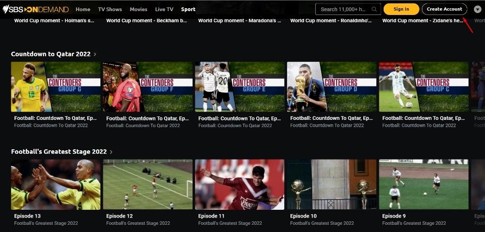The height and width of the screenshot is (232, 485).
Task: Play the Episode 10 thumbnail
Action: click(332, 185)
